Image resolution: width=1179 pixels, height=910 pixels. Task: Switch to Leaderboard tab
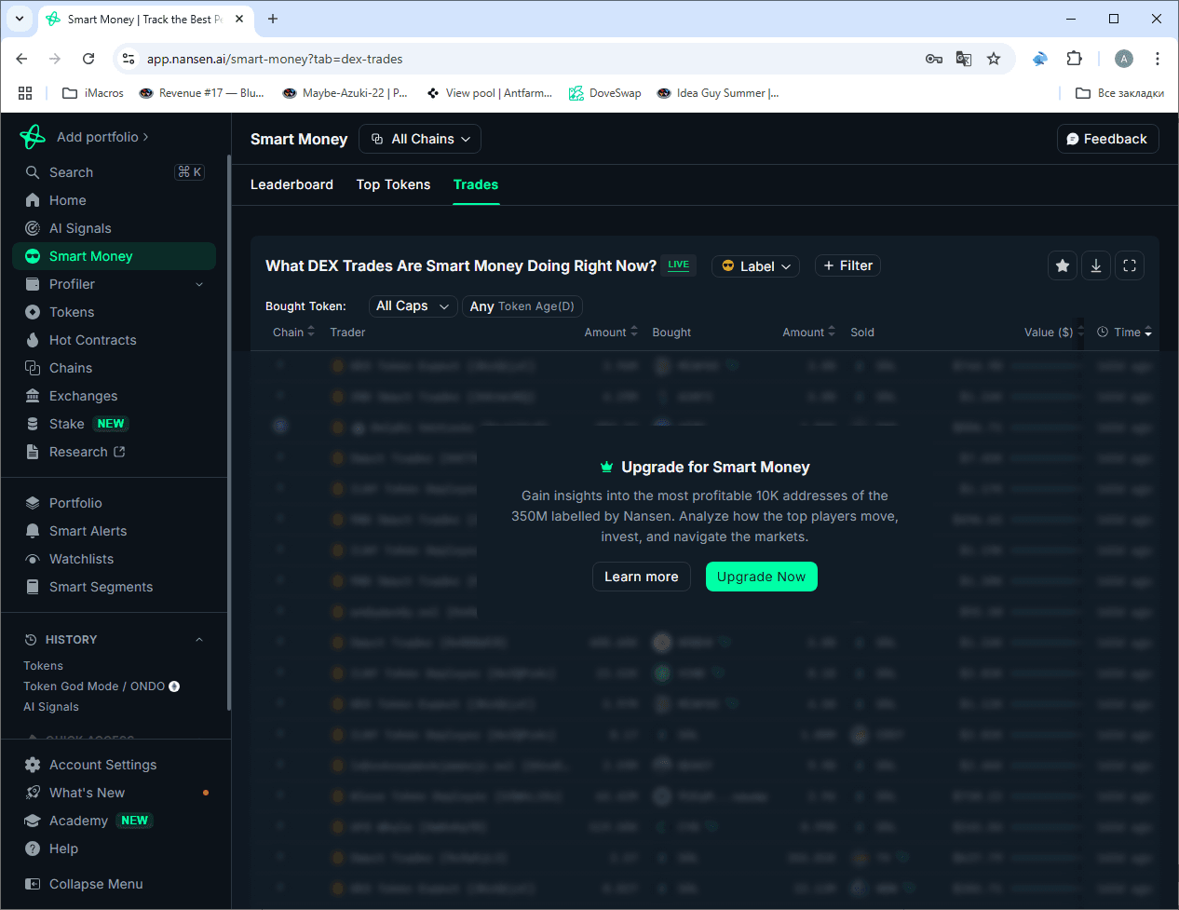(291, 184)
